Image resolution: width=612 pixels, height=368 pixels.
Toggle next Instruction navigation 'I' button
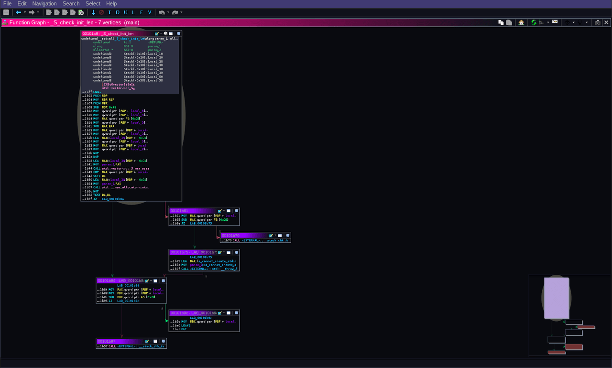(x=109, y=12)
